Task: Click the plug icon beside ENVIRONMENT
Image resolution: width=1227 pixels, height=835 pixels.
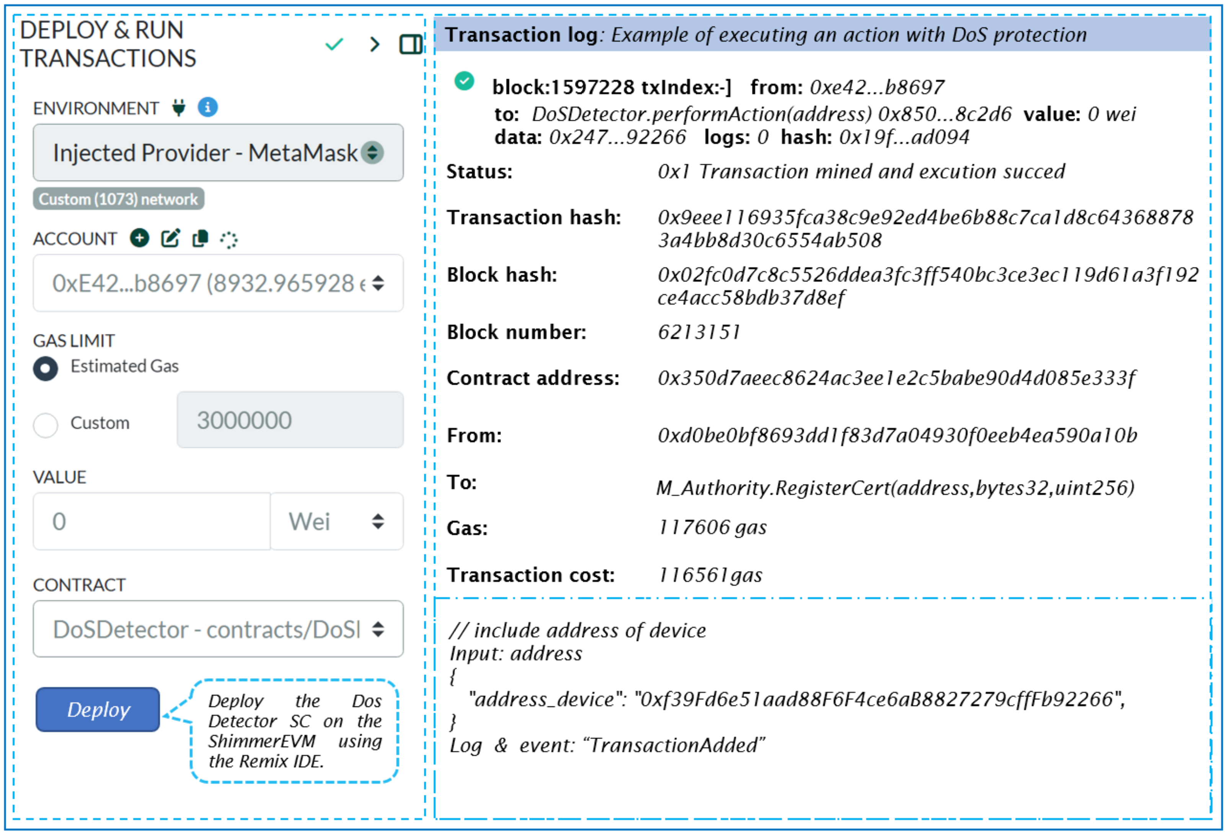Action: coord(179,107)
